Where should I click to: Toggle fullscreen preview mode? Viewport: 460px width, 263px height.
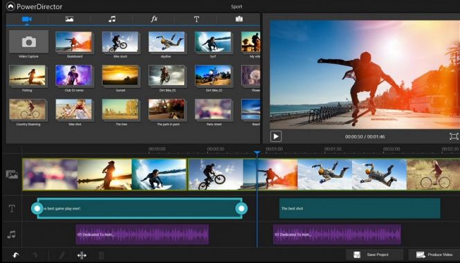(x=454, y=136)
